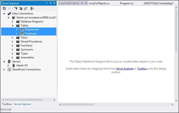Click the designer horizontal scrollbar thumb
Image resolution: width=179 pixels, height=113 pixels.
click(x=78, y=104)
